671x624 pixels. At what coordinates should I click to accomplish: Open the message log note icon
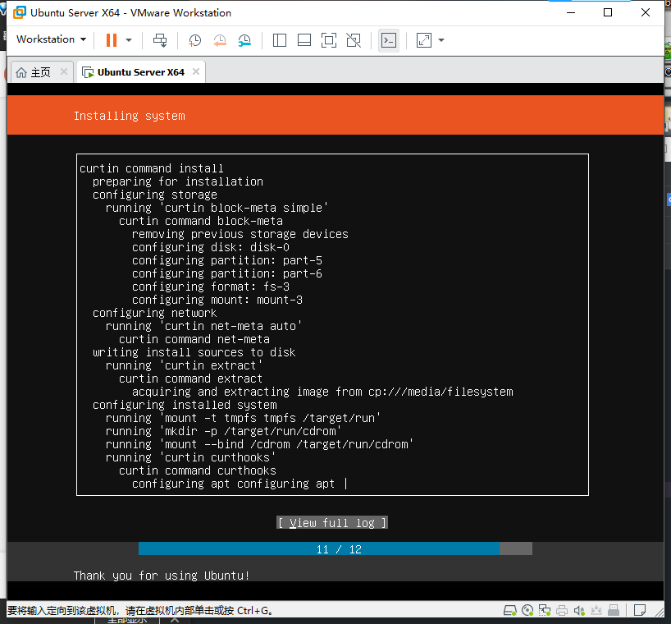coord(639,610)
